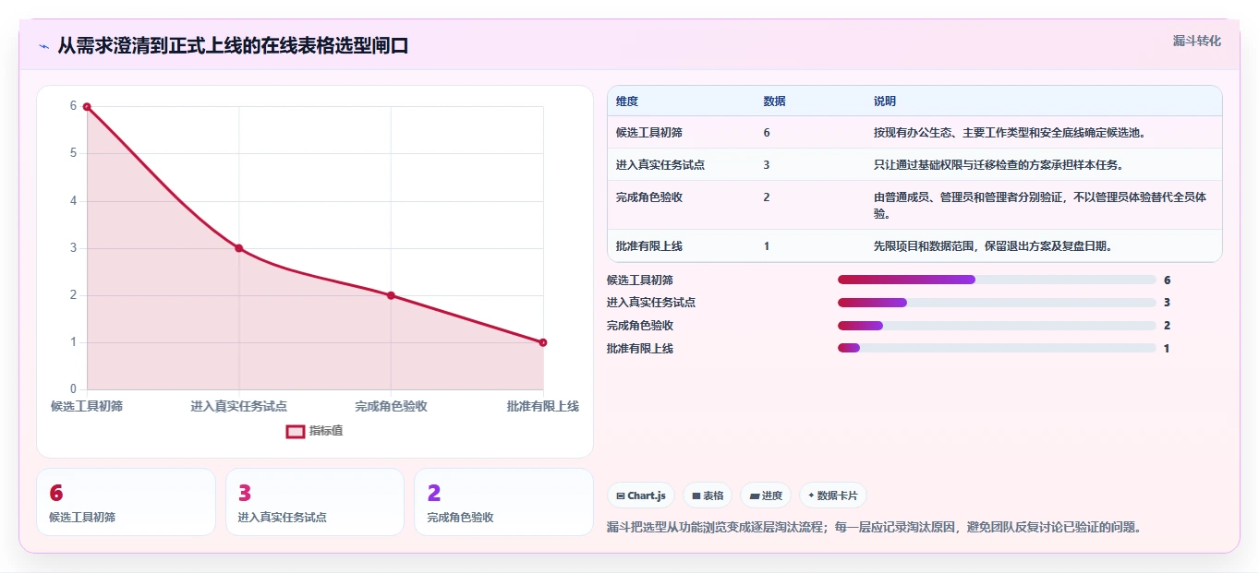Click the x-axis label 完成角色验收 under the chart
The image size is (1259, 573).
(391, 406)
